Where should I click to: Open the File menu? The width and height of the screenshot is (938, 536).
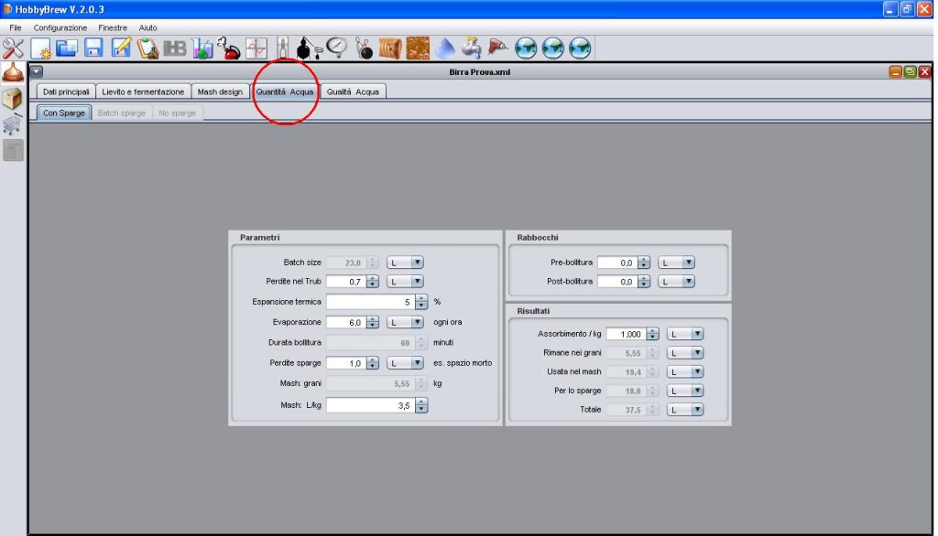(x=15, y=27)
